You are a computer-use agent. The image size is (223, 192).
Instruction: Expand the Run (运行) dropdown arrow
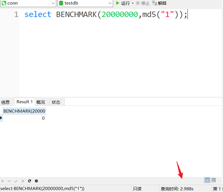tap(133, 3)
